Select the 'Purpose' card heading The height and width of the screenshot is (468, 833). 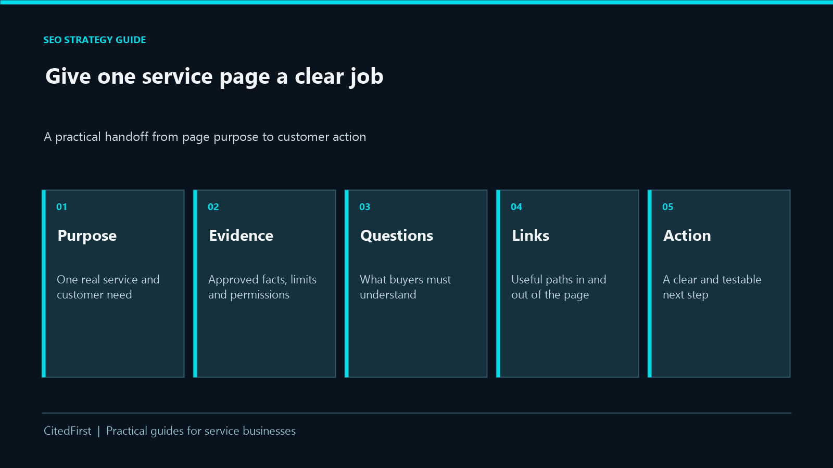(87, 236)
